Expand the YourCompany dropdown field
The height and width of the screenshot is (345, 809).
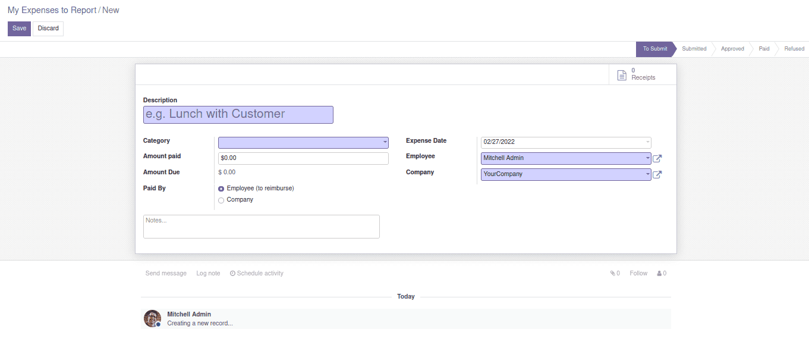tap(647, 175)
